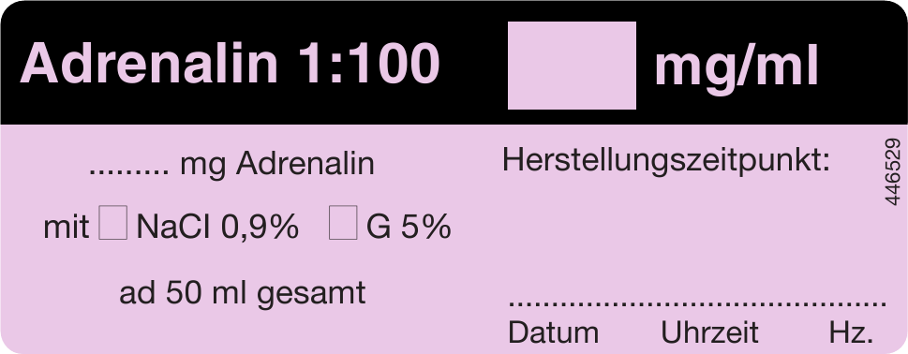Click the 1:100 ratio in the header

tap(369, 63)
